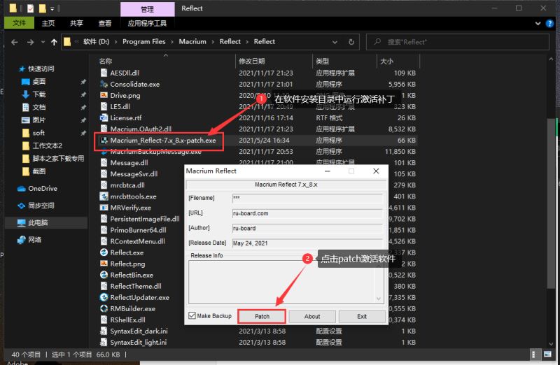The image size is (560, 365).
Task: Click the RMBuilder.exe file icon
Action: 104,308
